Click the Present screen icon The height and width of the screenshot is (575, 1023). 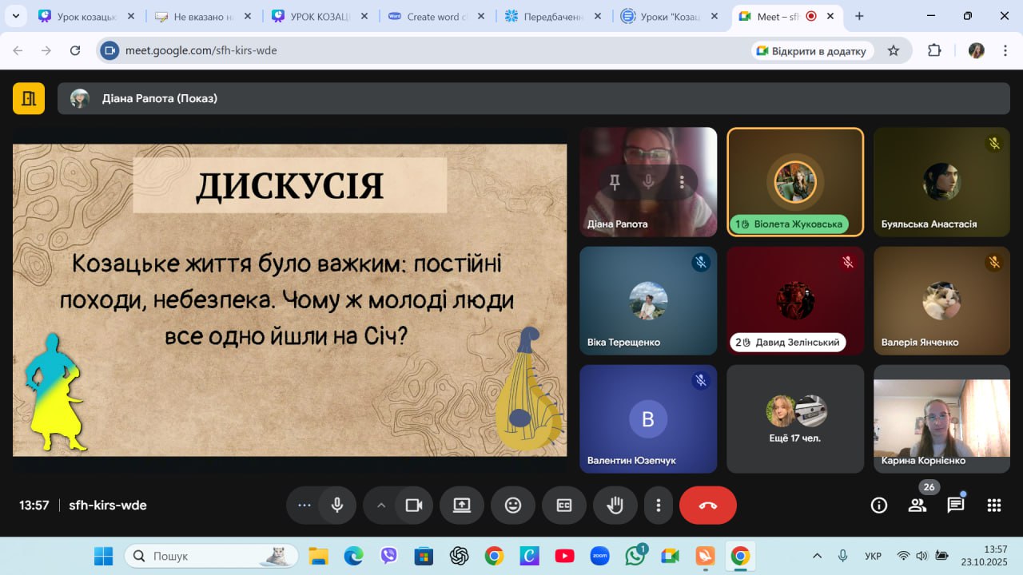pos(461,506)
